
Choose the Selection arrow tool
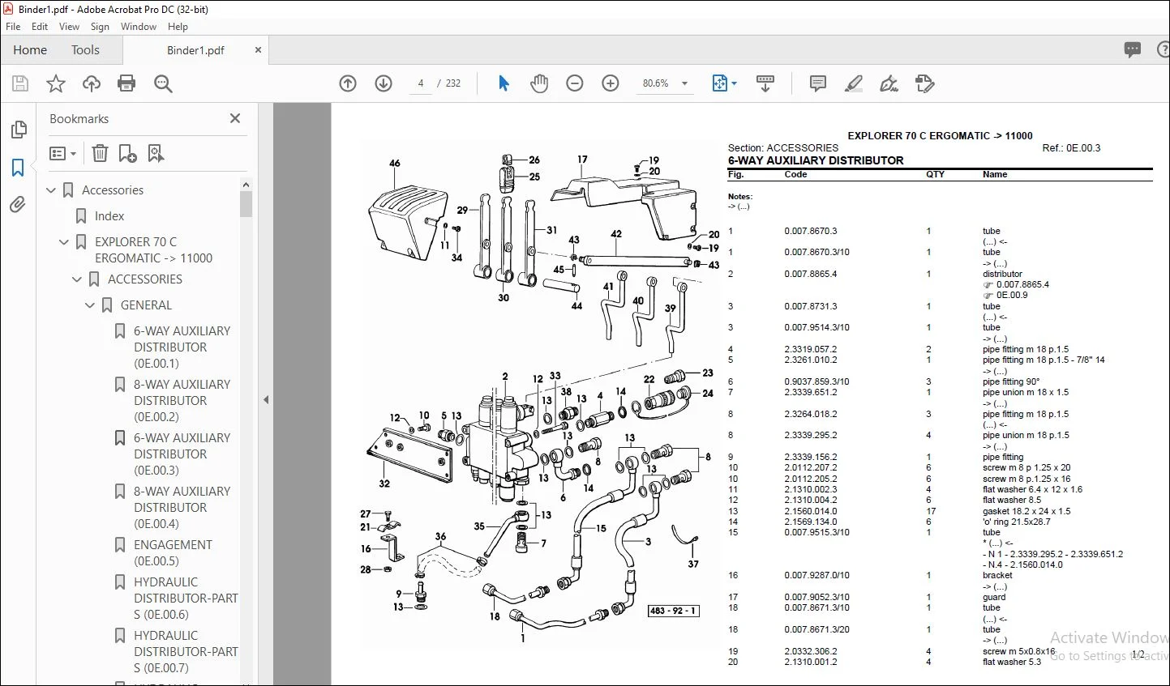point(504,83)
